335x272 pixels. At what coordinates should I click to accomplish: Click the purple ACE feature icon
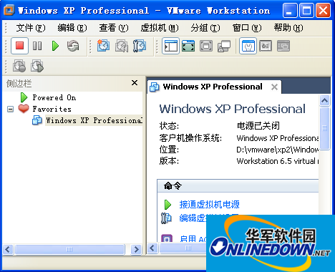point(167,238)
